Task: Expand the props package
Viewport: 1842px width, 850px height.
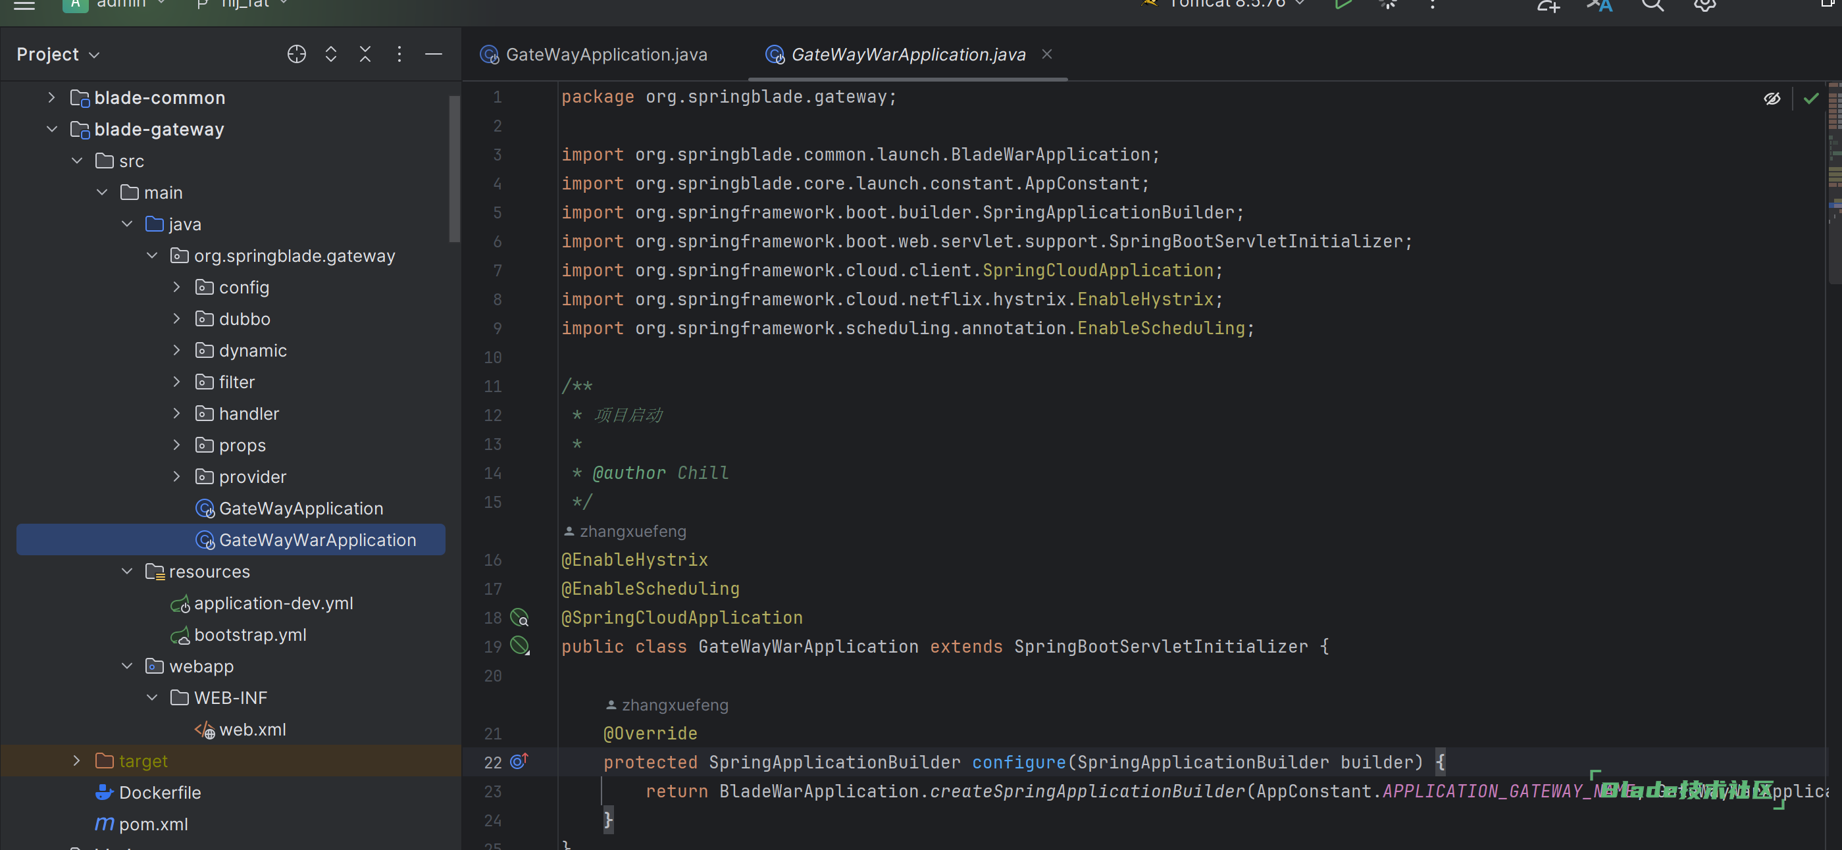Action: coord(176,445)
